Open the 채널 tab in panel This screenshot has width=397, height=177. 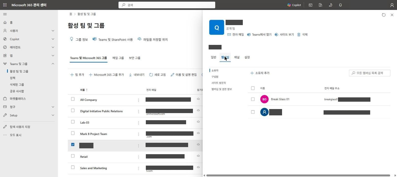click(x=237, y=57)
